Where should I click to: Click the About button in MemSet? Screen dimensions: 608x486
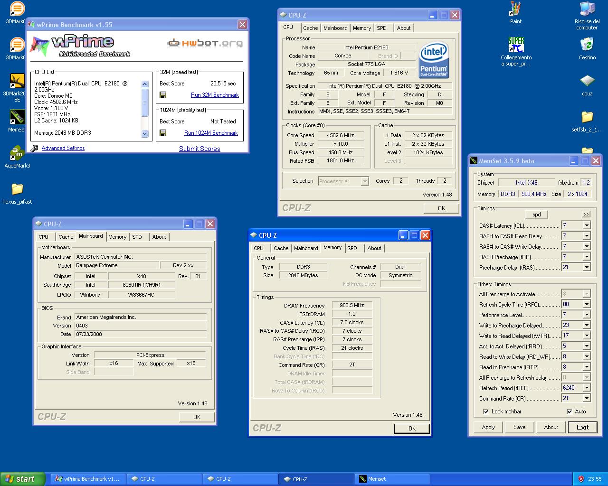551,427
